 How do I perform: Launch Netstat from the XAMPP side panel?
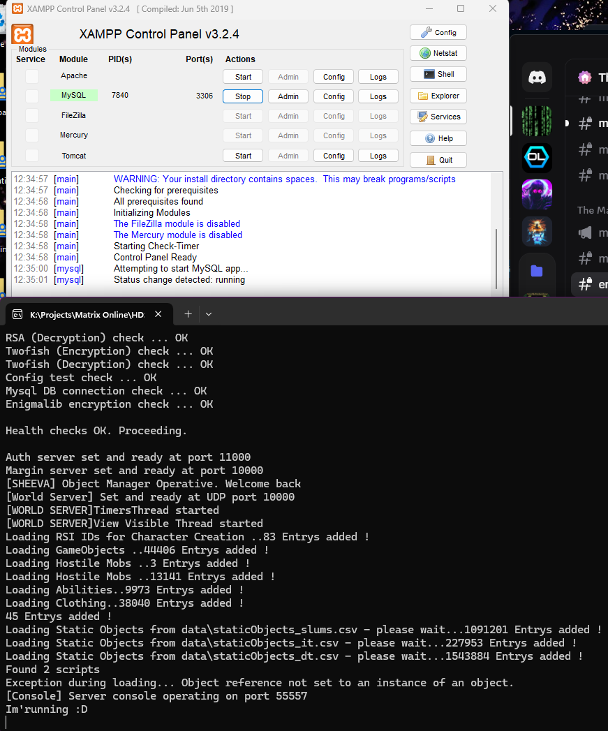coord(438,53)
